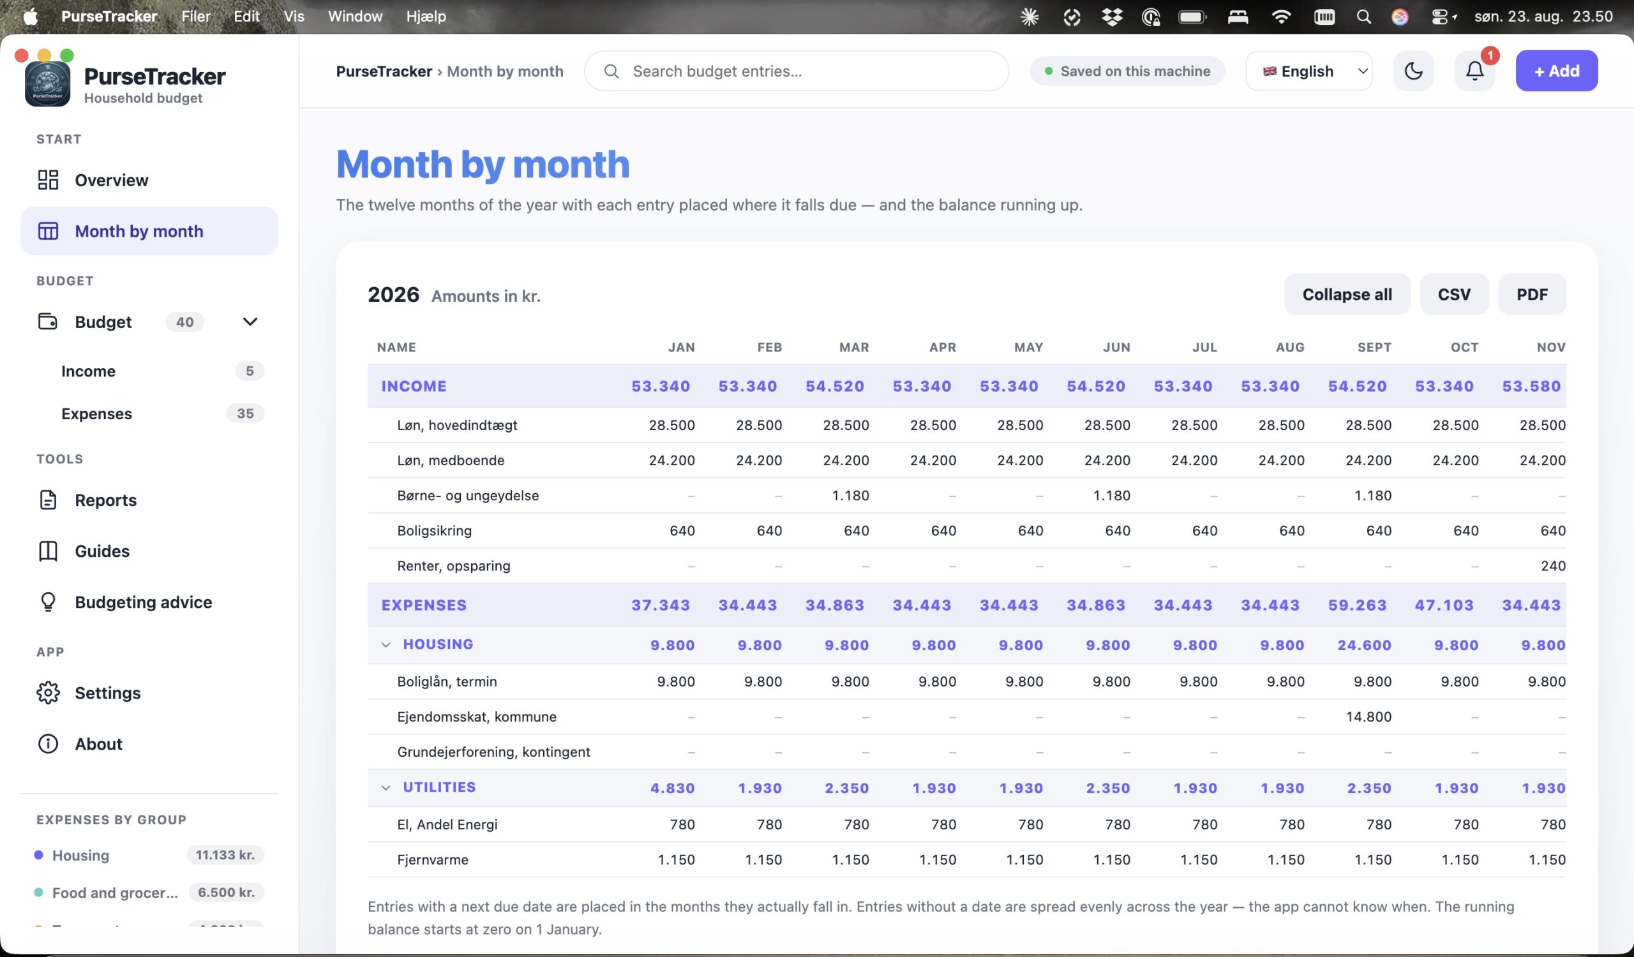
Task: Export the table as PDF
Action: (x=1531, y=294)
